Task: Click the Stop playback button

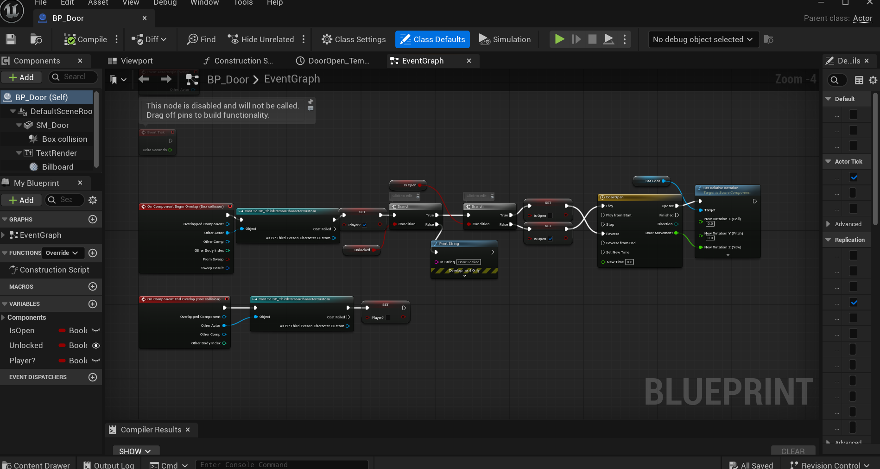Action: pyautogui.click(x=592, y=39)
